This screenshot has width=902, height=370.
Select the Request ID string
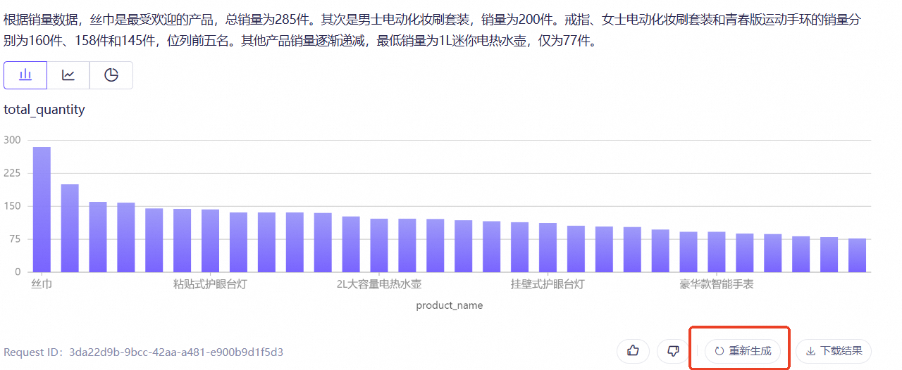click(176, 352)
